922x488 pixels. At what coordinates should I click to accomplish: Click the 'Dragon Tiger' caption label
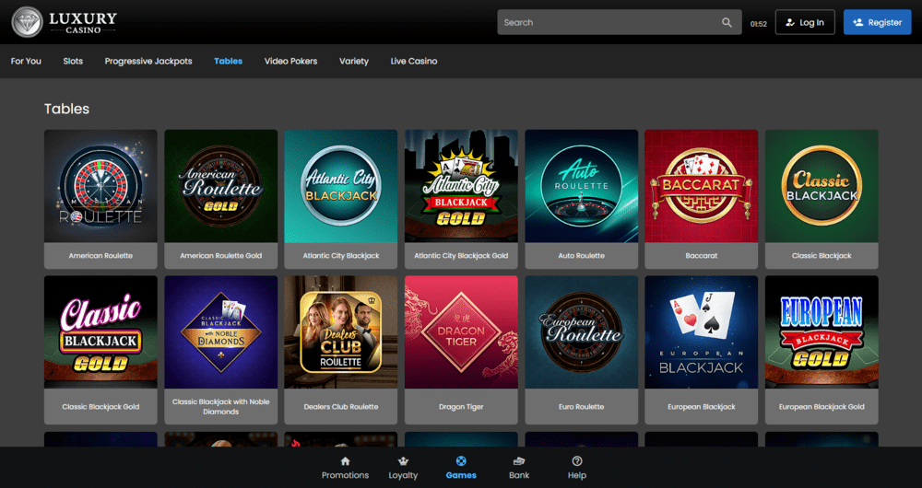[x=461, y=406]
